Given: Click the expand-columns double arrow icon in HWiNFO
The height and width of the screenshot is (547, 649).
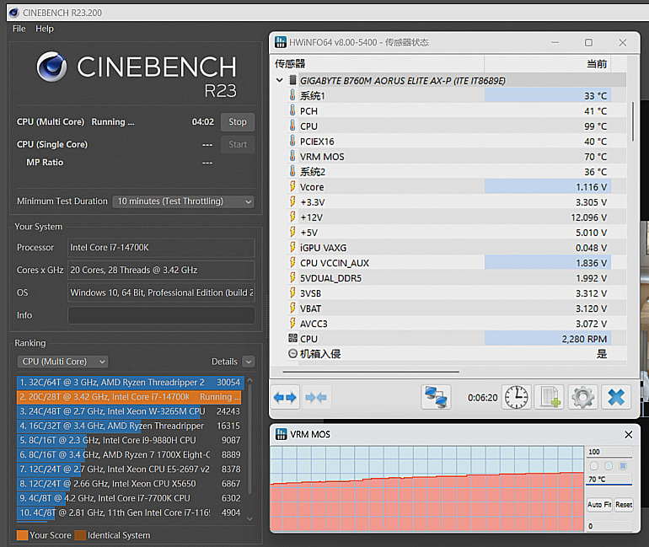Looking at the screenshot, I should pyautogui.click(x=285, y=397).
